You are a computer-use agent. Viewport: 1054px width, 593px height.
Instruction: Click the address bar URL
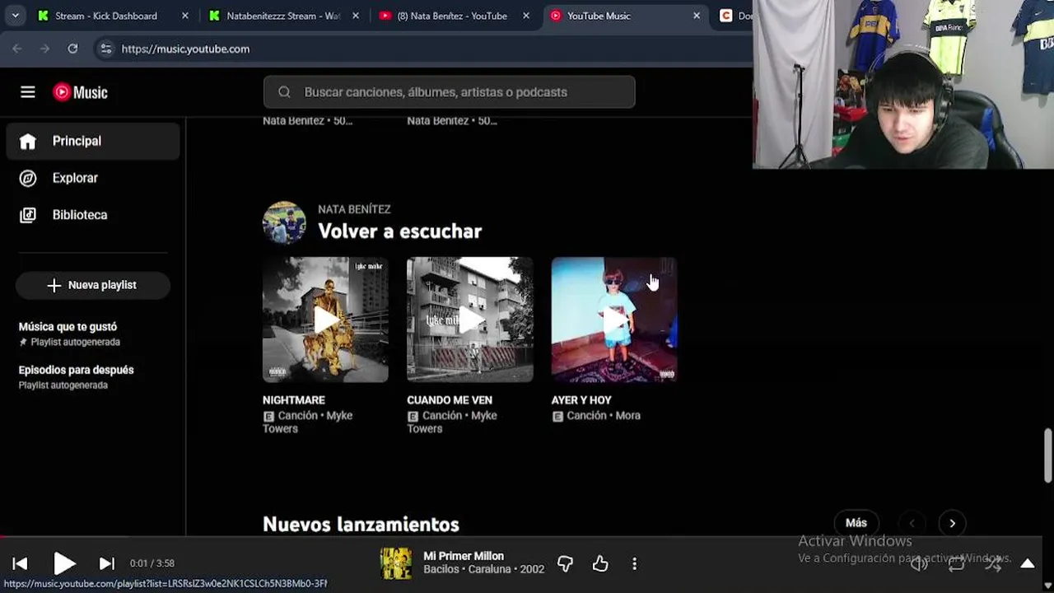[x=185, y=49]
